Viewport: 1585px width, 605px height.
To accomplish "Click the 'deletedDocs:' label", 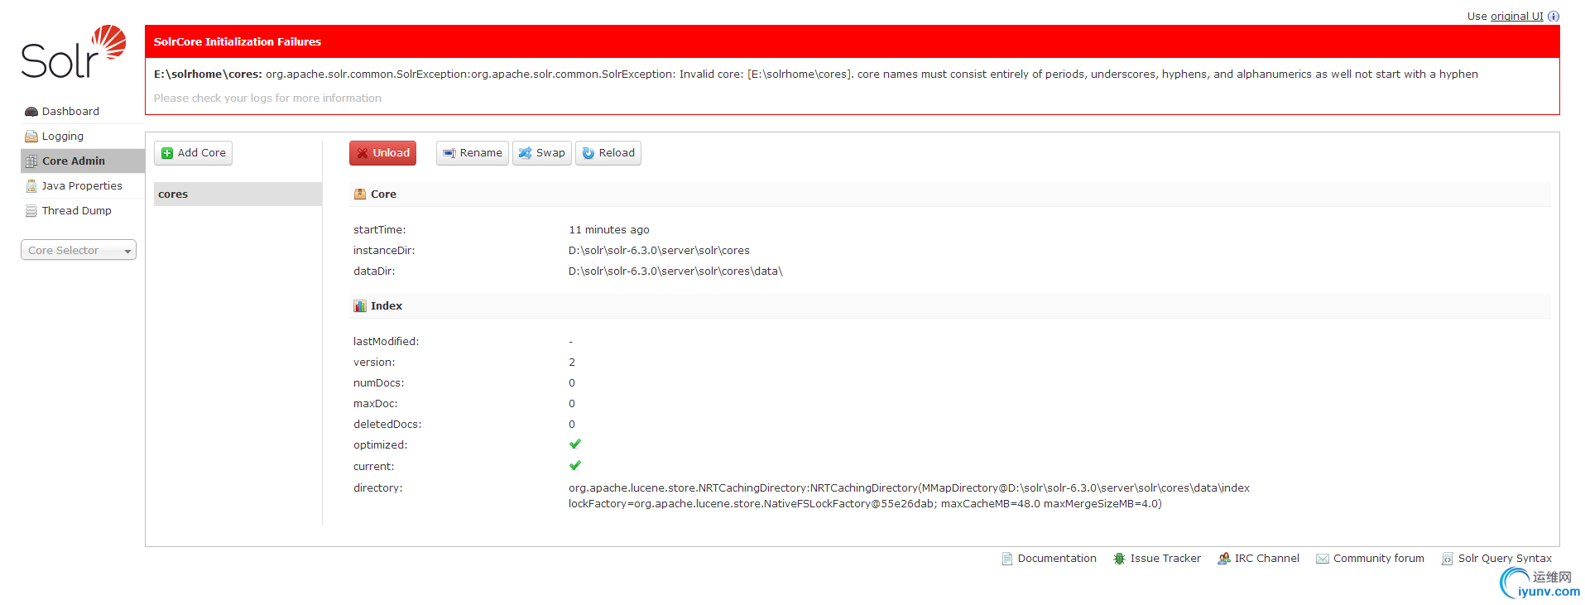I will tap(387, 425).
